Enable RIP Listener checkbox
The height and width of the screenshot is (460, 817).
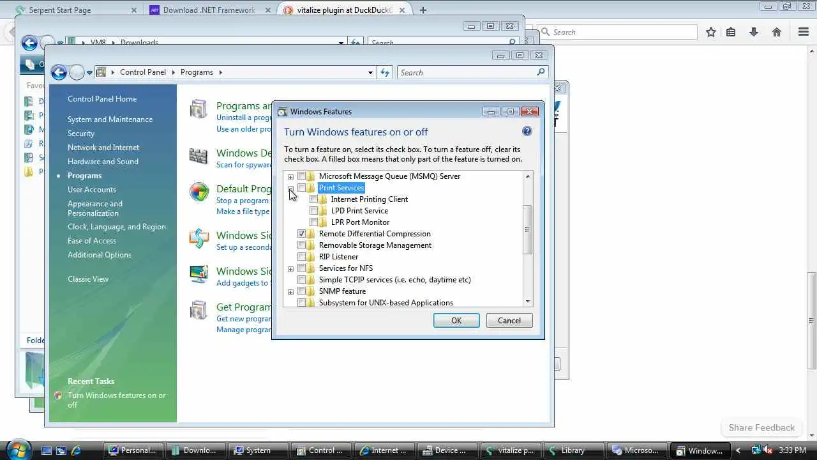click(x=301, y=257)
